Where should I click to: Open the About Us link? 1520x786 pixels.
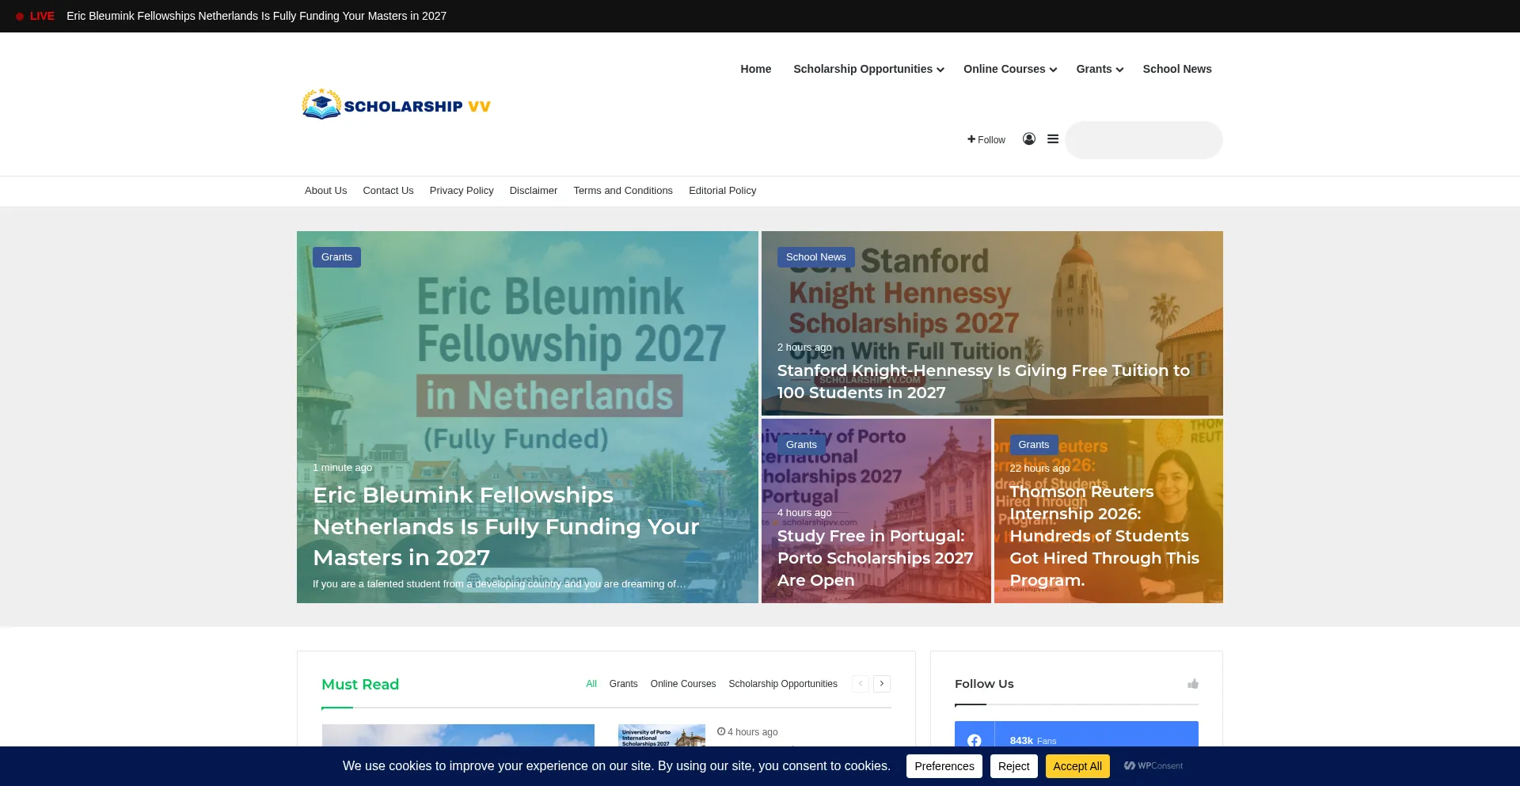[x=325, y=191]
